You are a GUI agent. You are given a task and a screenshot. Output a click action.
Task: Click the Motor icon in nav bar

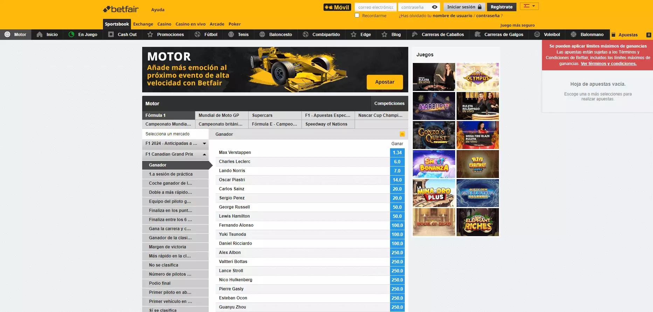coord(7,34)
